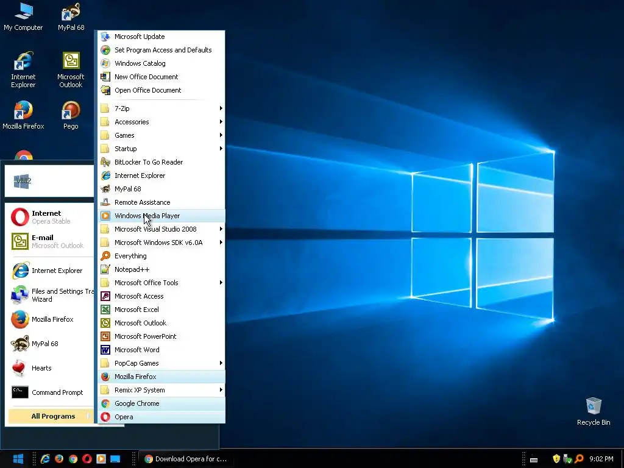Click Show Desktop quick launch icon
The image size is (624, 468).
pyautogui.click(x=115, y=459)
